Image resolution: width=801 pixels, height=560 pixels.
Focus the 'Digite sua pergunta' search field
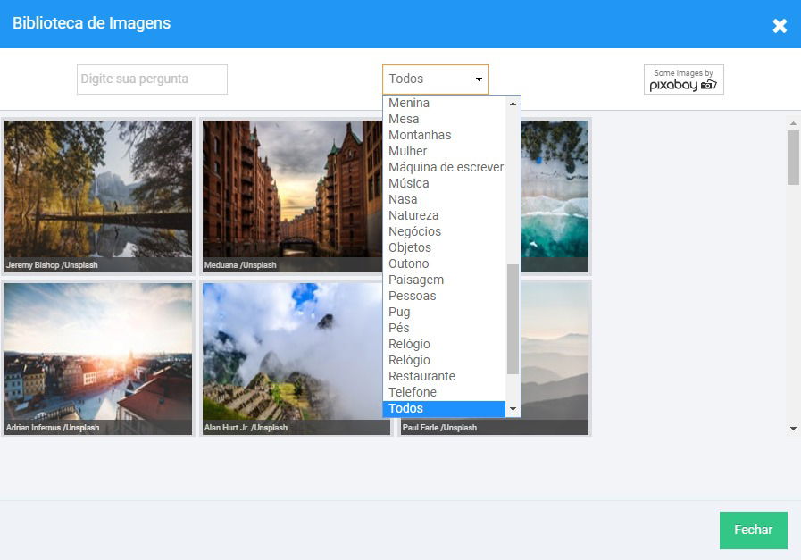[x=152, y=79]
